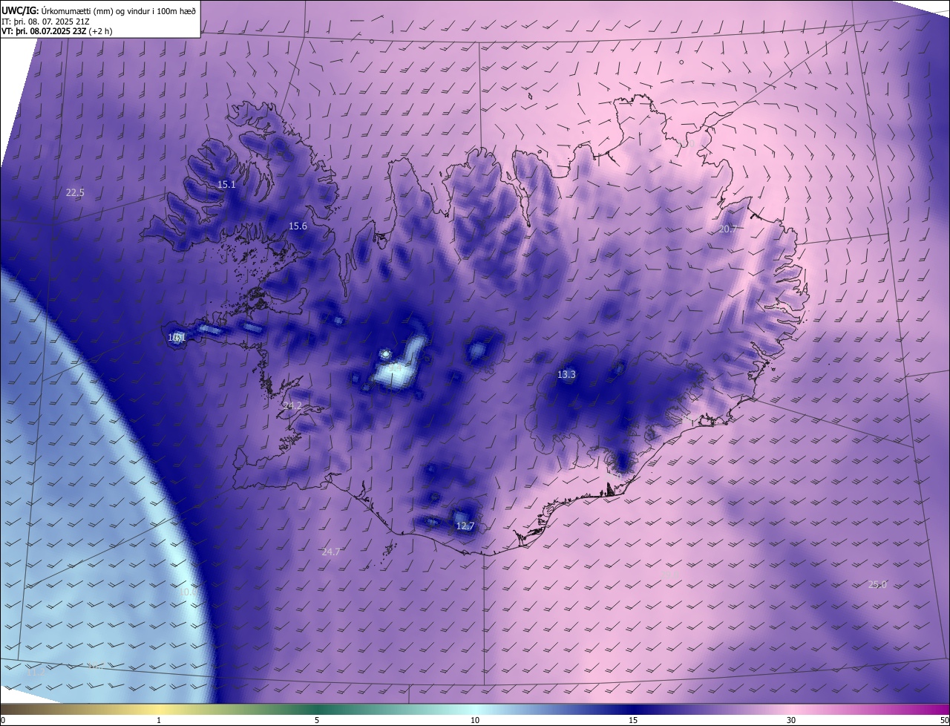
Task: Click the faint 11.2 value label
Action: click(35, 672)
